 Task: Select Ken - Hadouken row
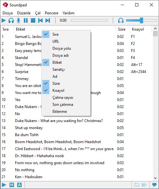point(77,177)
